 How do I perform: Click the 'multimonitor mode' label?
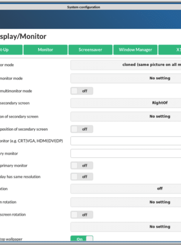[x=16, y=91]
